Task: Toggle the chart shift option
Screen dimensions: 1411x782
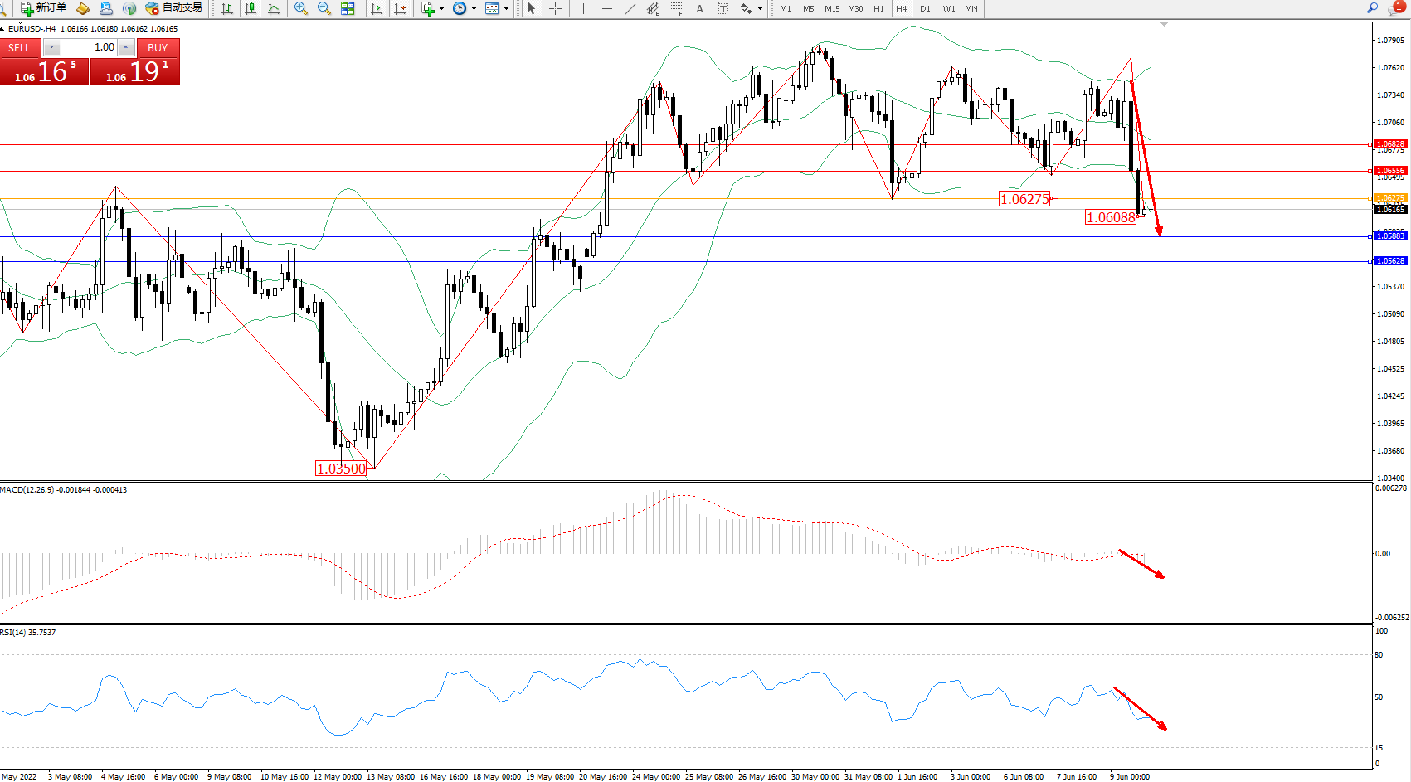Action: [x=400, y=8]
